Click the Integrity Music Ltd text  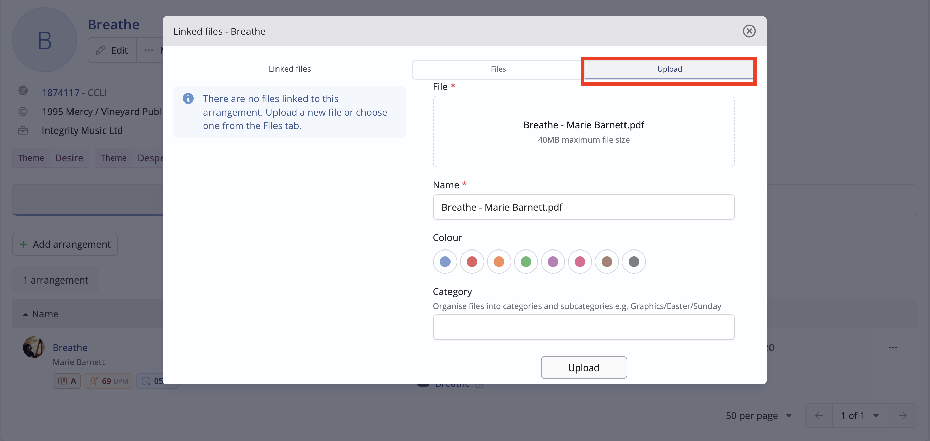82,130
